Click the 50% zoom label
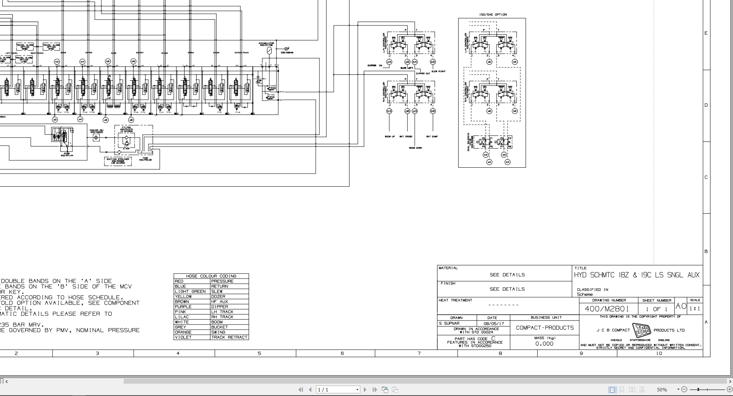The height and width of the screenshot is (396, 733). coord(662,389)
